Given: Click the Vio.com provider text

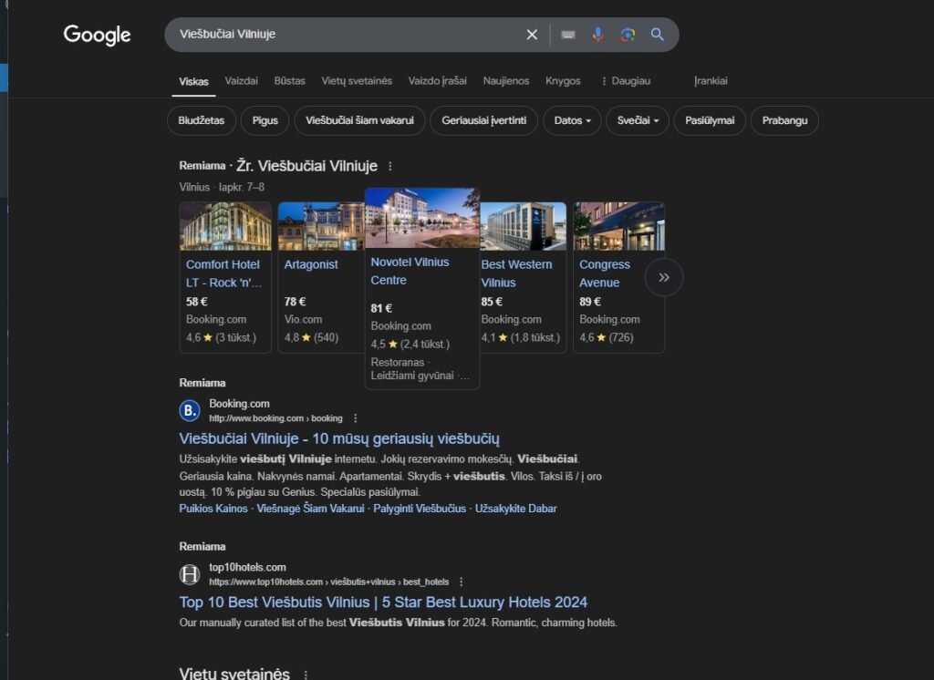Looking at the screenshot, I should click(303, 320).
